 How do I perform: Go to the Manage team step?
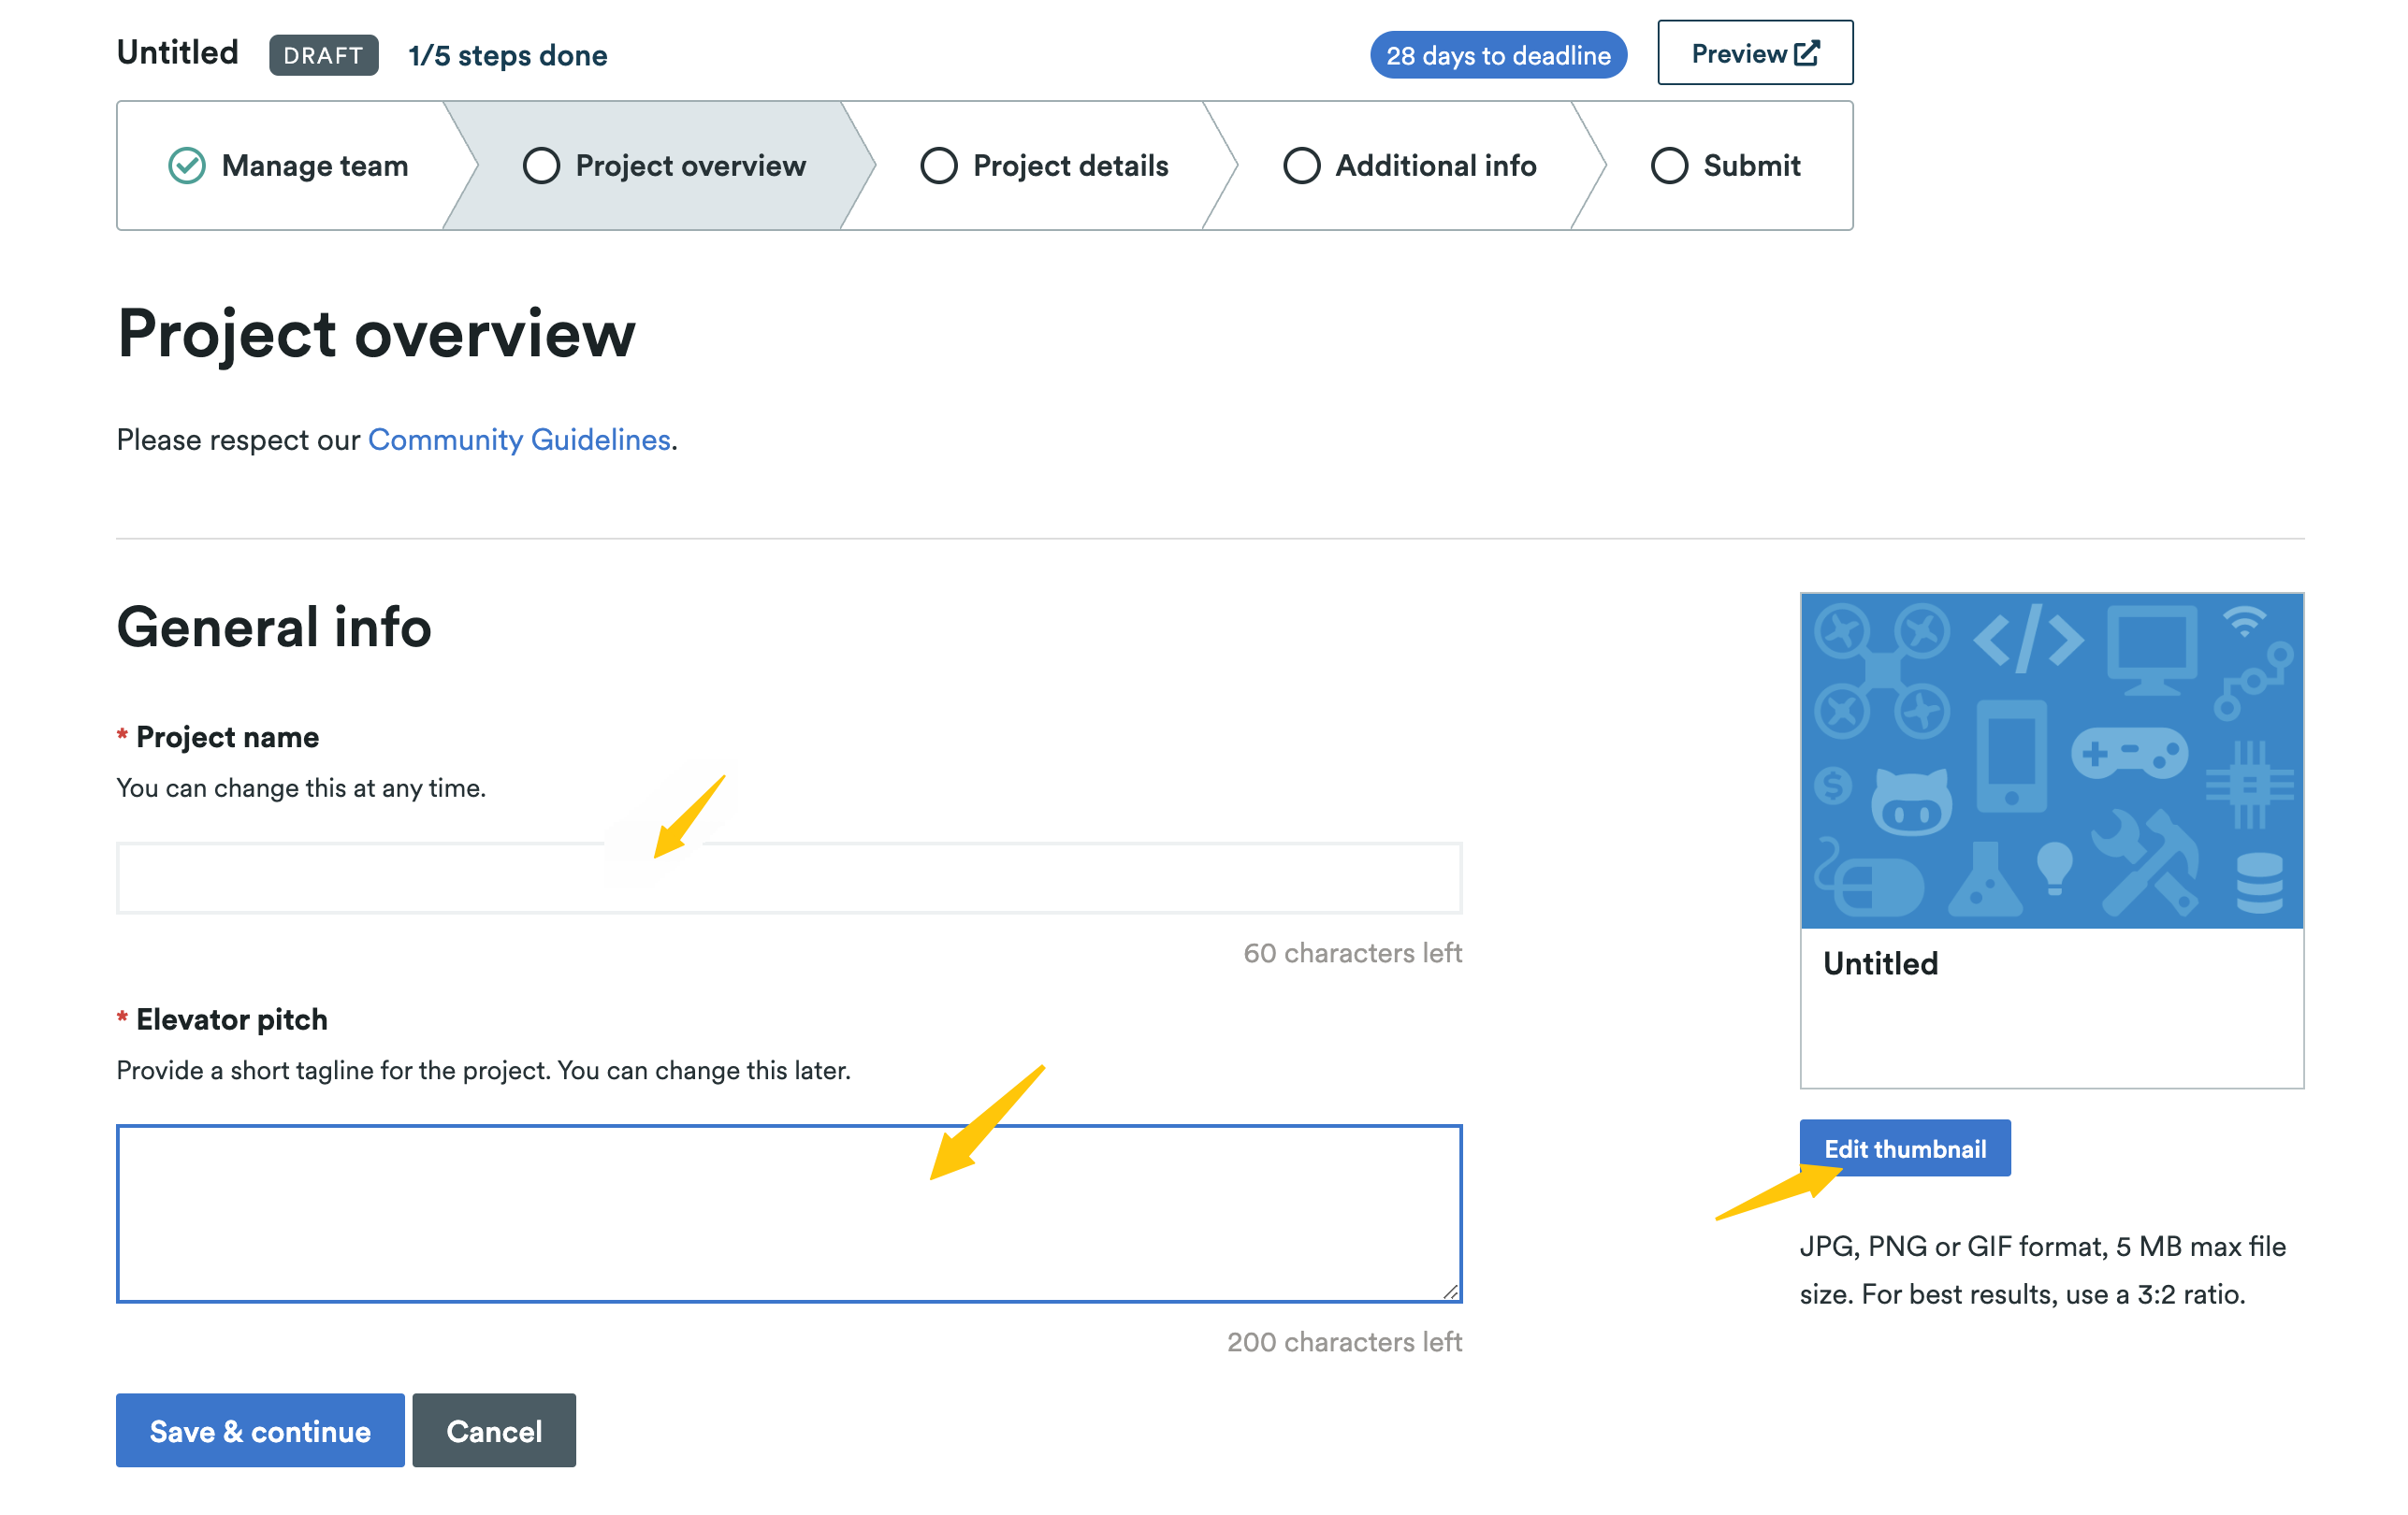[314, 165]
